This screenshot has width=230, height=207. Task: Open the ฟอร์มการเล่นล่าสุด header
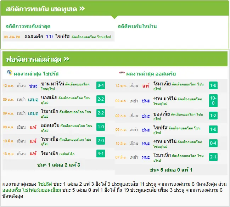tap(115, 59)
